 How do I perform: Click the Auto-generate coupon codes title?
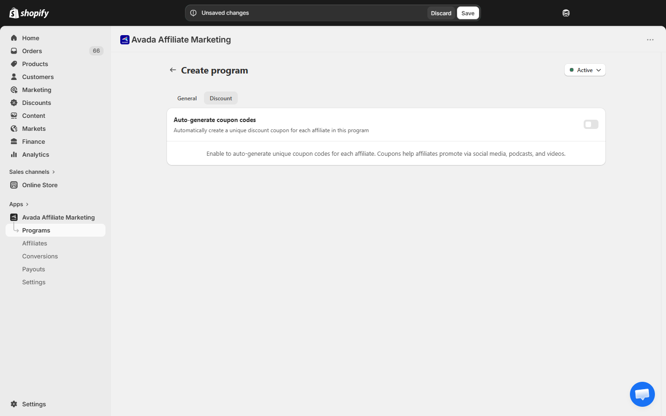point(215,120)
